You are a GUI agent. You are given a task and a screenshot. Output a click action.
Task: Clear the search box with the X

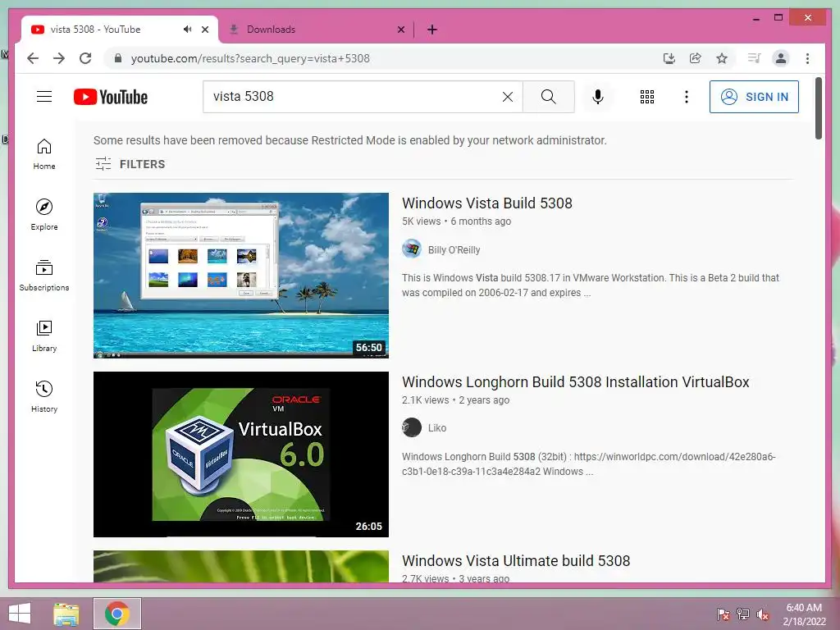click(x=507, y=97)
